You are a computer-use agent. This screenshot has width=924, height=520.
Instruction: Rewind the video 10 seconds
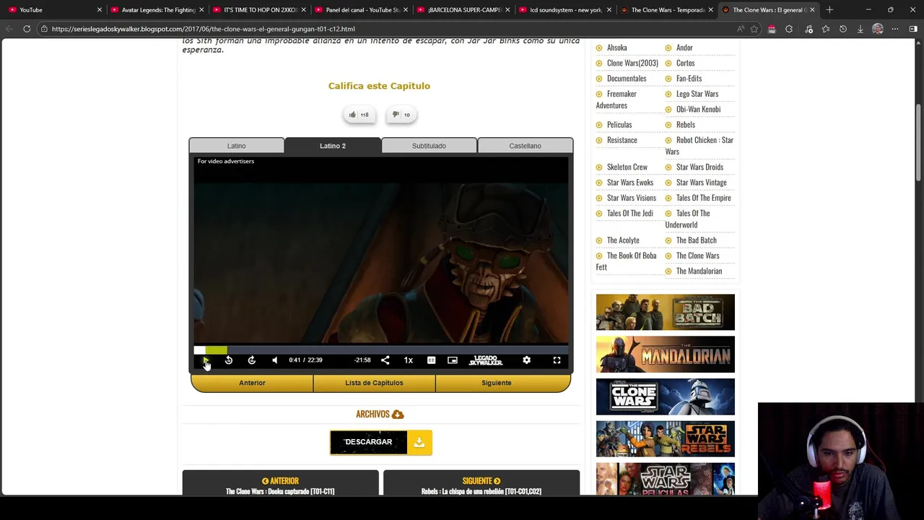click(x=229, y=360)
